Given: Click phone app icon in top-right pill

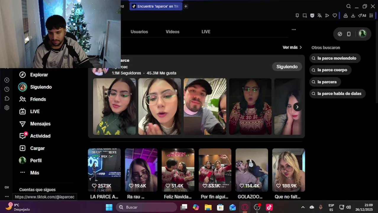Looking at the screenshot, I should [349, 34].
